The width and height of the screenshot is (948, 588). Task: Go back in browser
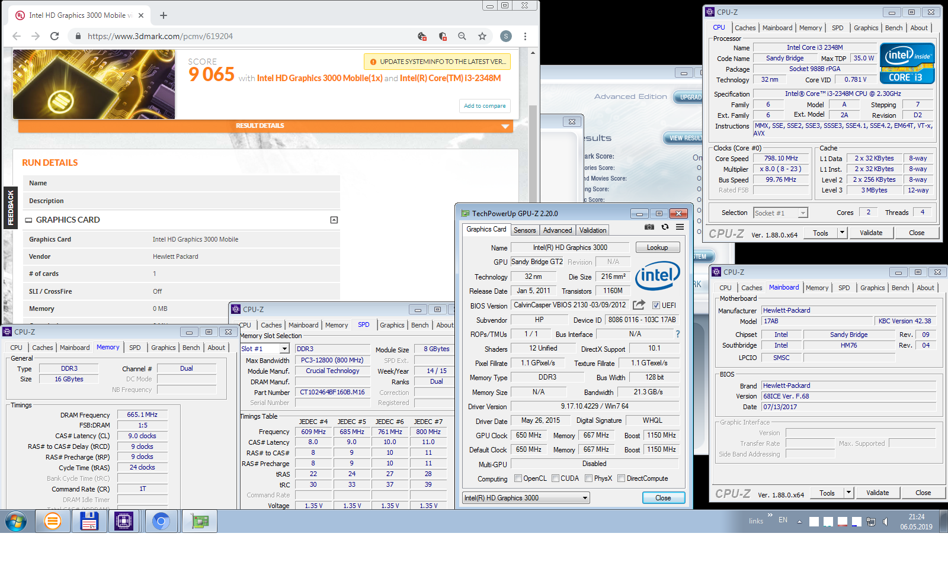pyautogui.click(x=17, y=36)
